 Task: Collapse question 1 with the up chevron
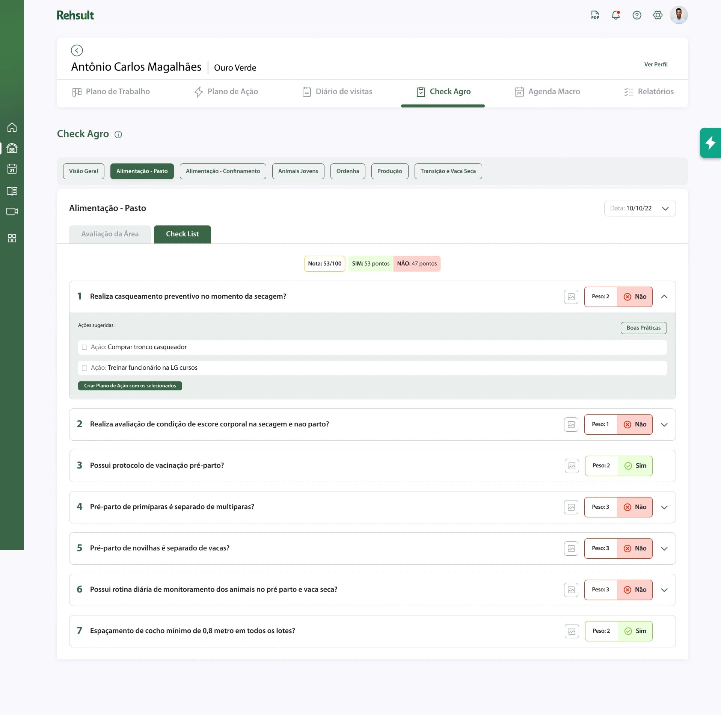click(x=664, y=297)
